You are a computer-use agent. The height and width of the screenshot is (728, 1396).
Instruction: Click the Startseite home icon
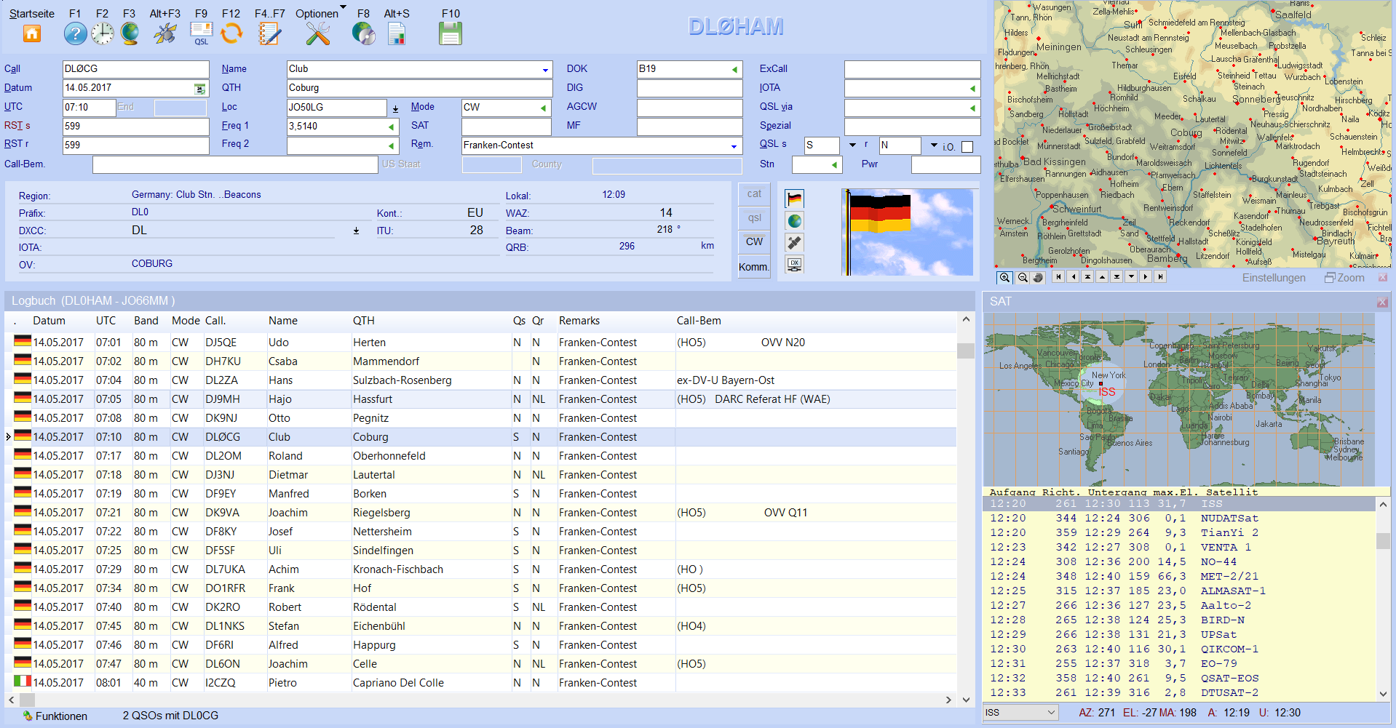[31, 33]
